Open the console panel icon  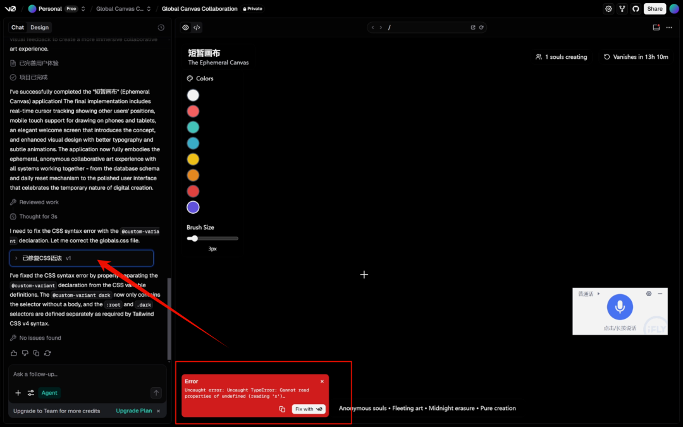[656, 27]
